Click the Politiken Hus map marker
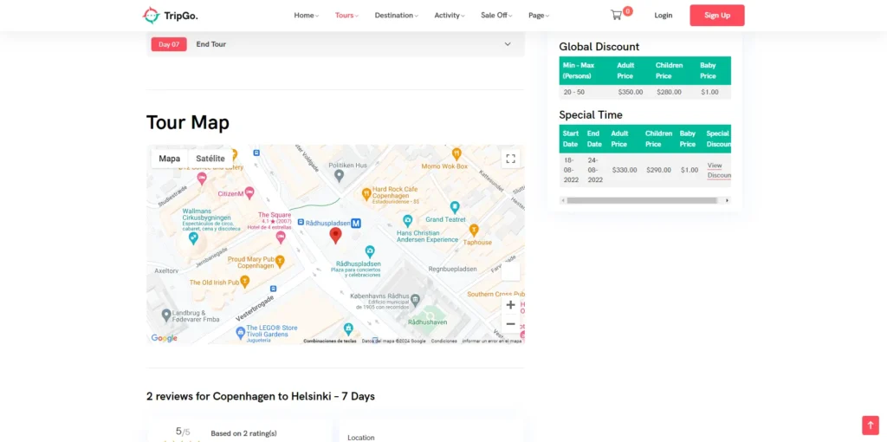This screenshot has height=442, width=887. click(x=339, y=176)
